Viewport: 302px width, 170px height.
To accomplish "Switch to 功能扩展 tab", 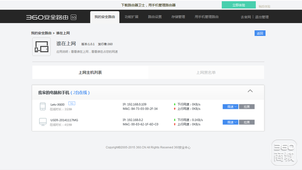I will (x=131, y=17).
